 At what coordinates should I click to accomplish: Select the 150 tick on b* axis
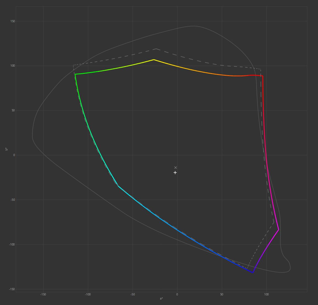13,21
